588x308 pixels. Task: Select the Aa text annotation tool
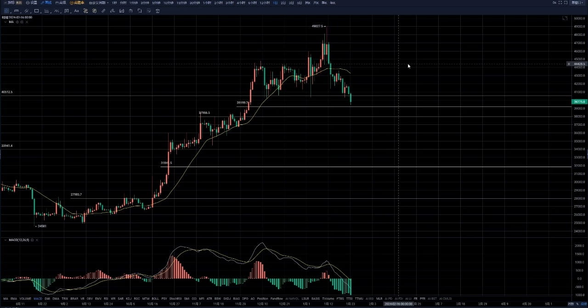[76, 11]
